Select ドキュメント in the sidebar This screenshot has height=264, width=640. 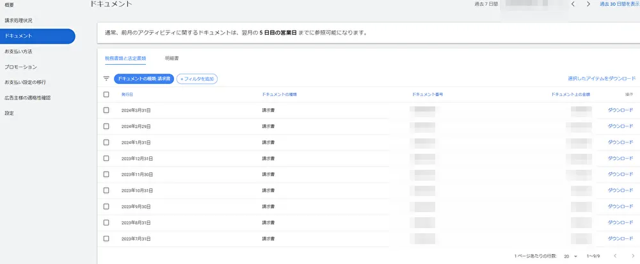pyautogui.click(x=38, y=36)
